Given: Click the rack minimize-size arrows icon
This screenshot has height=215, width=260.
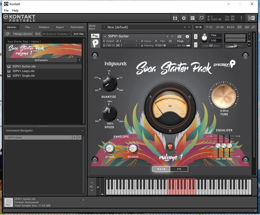Looking at the screenshot, I should pos(254,27).
